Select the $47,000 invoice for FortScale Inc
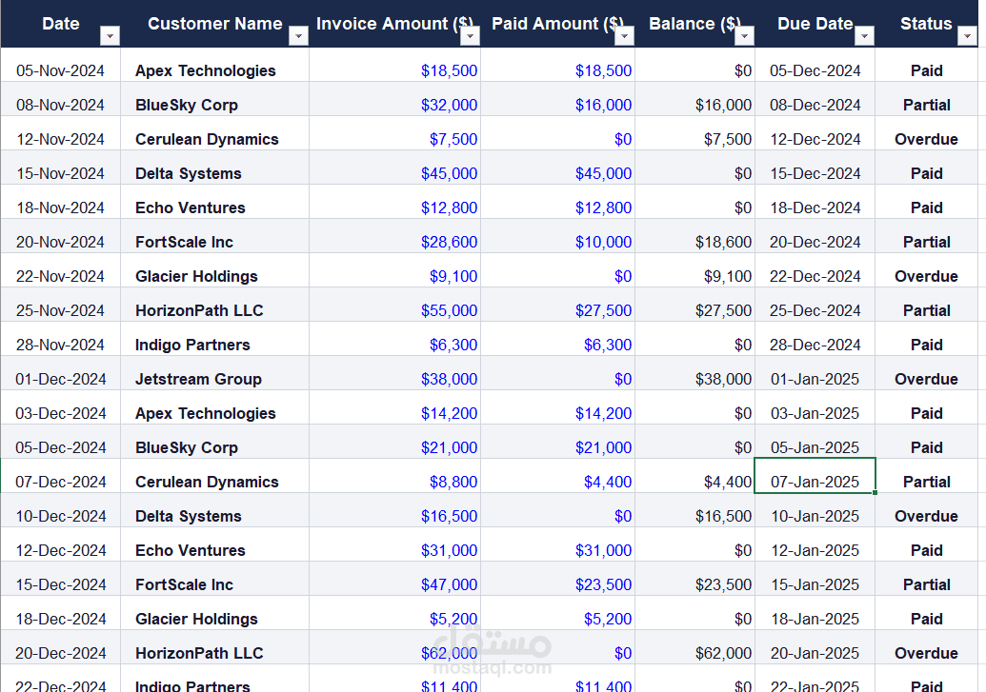 (x=452, y=584)
